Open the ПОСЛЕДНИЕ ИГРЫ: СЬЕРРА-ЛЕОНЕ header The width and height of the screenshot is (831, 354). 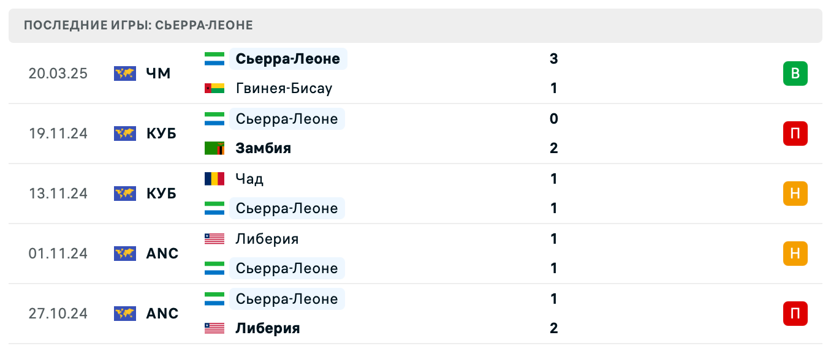137,25
